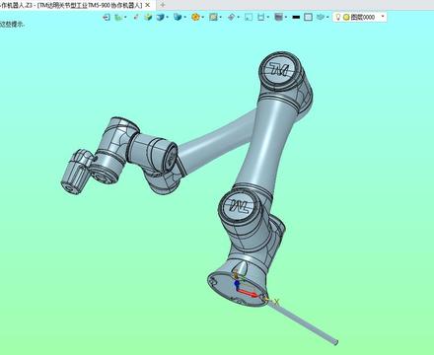Toggle the lightbulb layer visibility icon
The image size is (434, 355).
[x=337, y=17]
